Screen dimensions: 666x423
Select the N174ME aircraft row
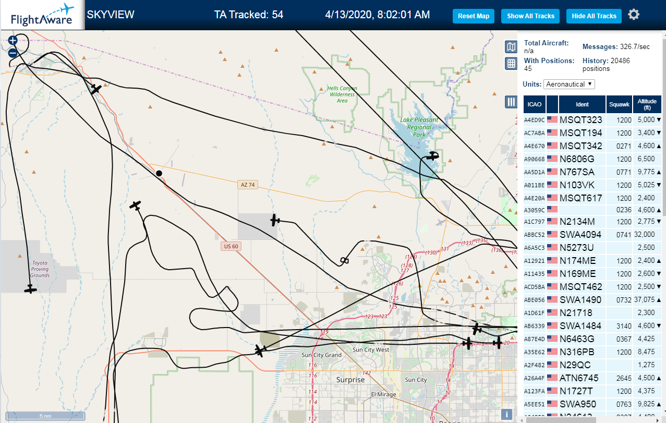593,260
